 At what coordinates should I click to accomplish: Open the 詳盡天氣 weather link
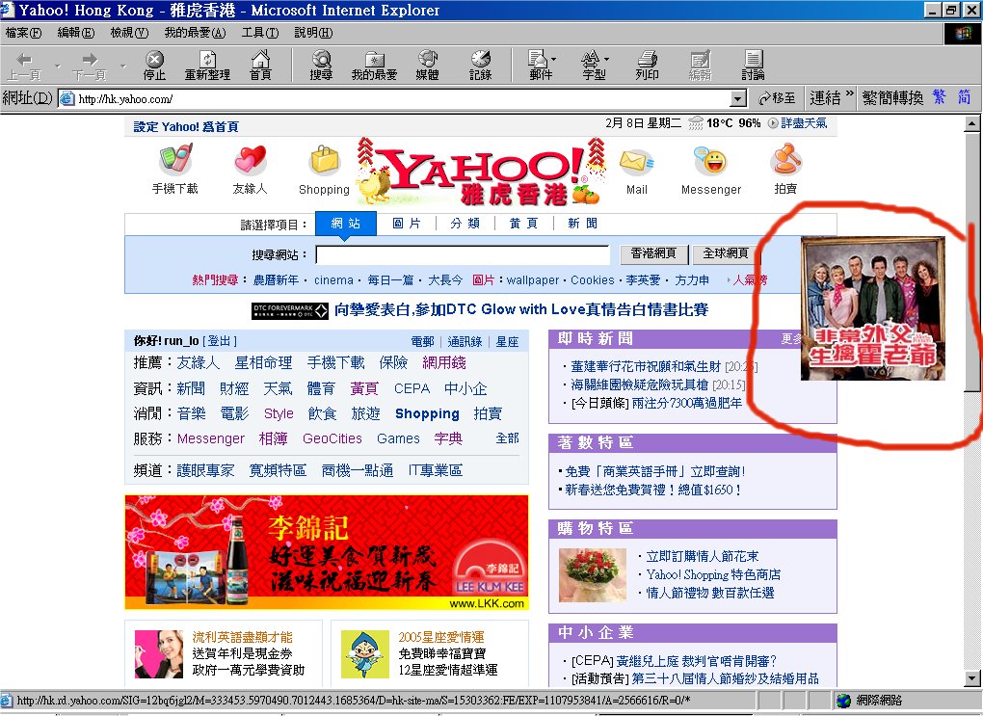804,123
